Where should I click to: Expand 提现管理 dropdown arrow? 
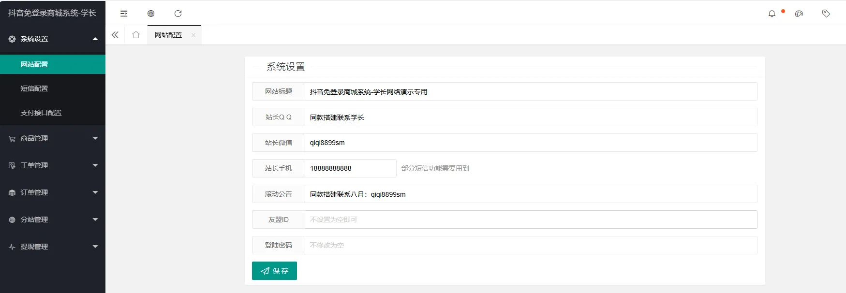(x=95, y=247)
